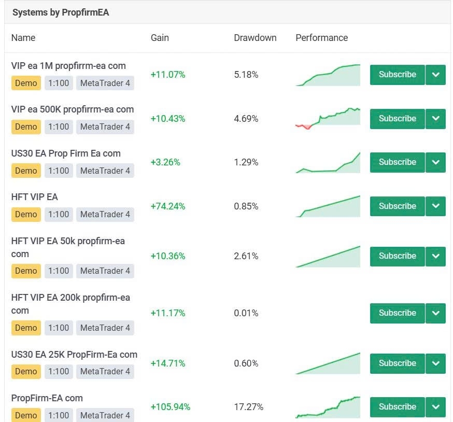Subscribe to the PropFirm-EA com system
This screenshot has height=422, width=453.
tap(397, 407)
